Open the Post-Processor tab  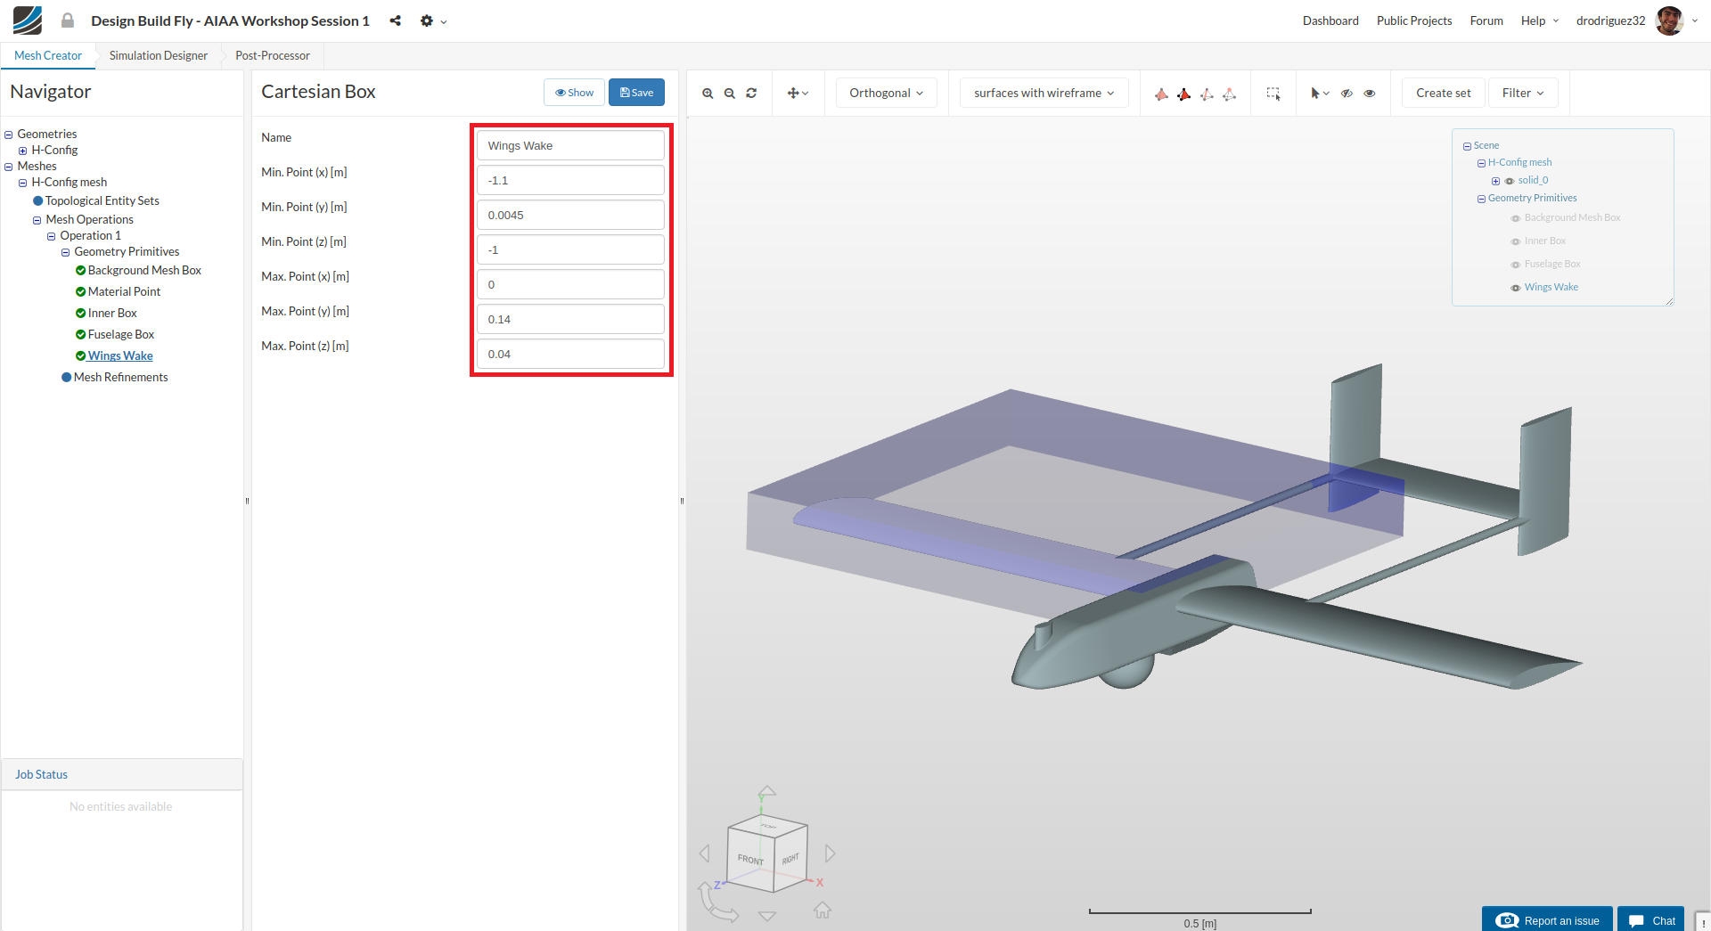click(273, 55)
